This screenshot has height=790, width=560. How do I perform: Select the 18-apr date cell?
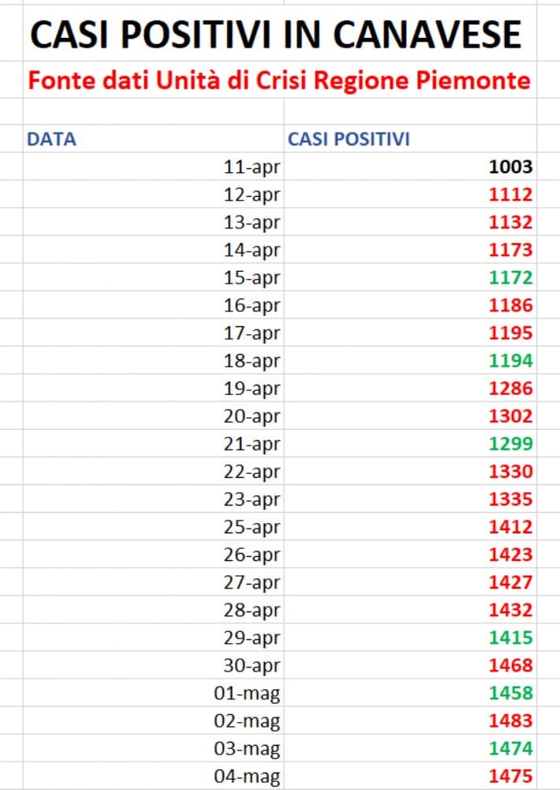[252, 361]
